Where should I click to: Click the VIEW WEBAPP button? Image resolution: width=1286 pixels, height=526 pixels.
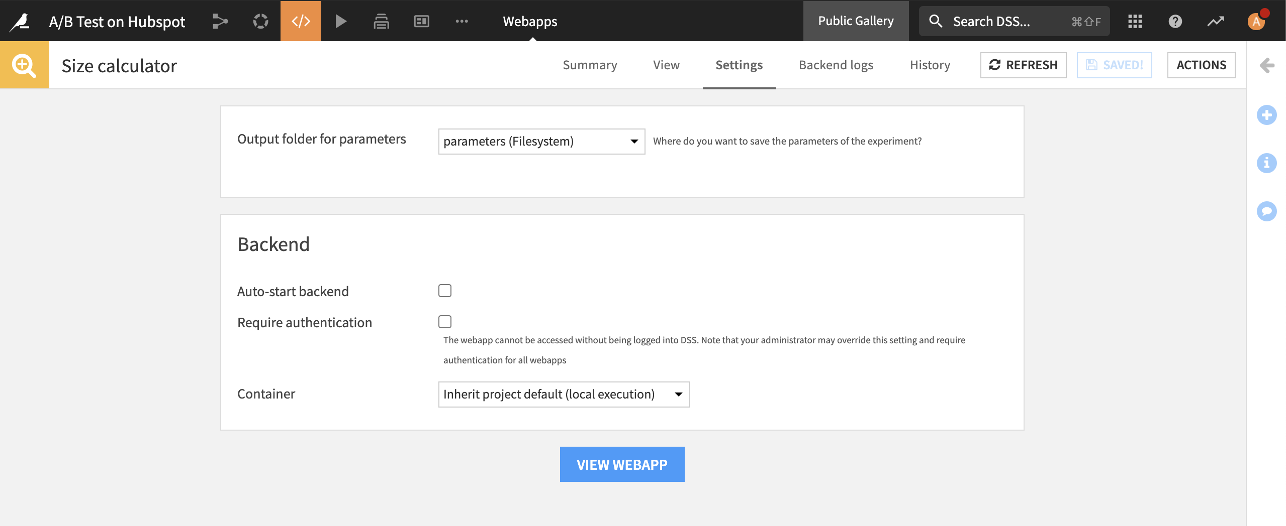[x=622, y=464]
